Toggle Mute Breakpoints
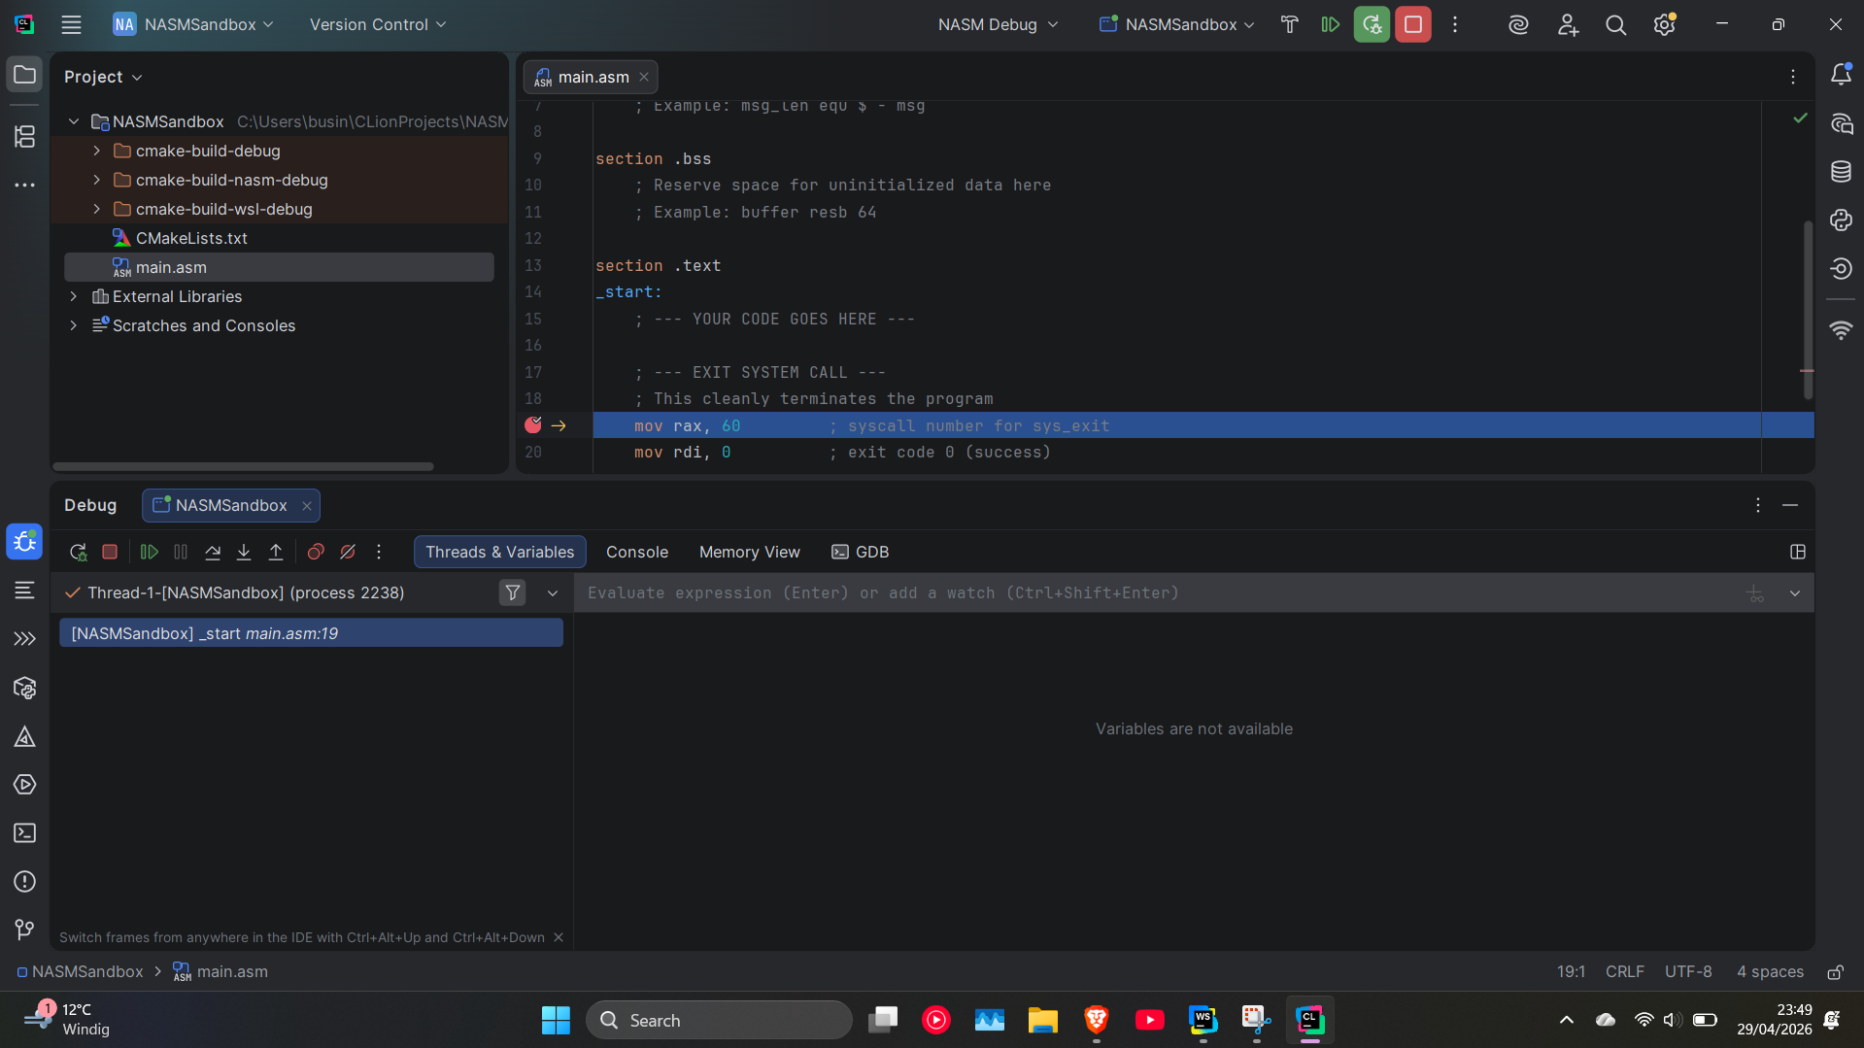 [x=348, y=552]
